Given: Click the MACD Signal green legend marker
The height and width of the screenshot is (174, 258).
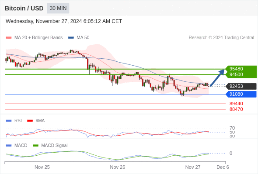Looking at the screenshot, I should pyautogui.click(x=35, y=145).
